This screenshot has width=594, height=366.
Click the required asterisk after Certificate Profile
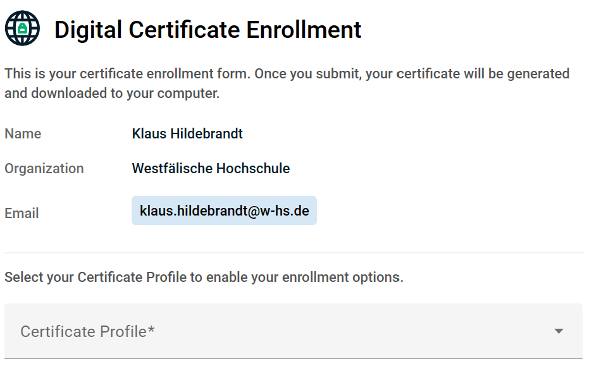[x=152, y=331]
